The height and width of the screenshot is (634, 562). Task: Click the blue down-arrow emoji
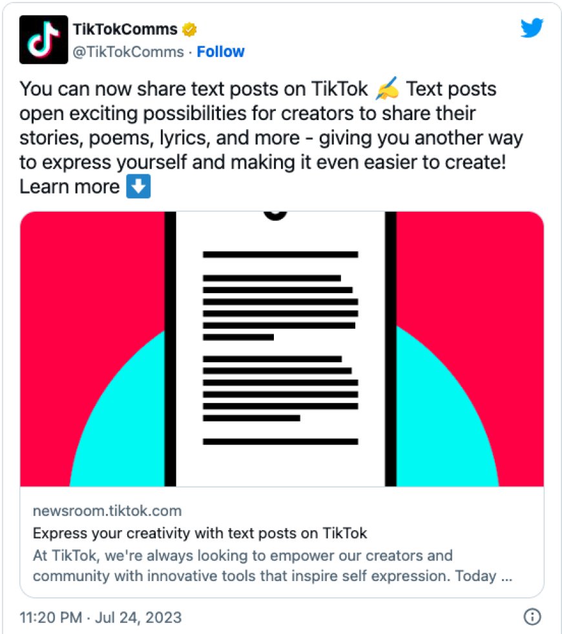[x=138, y=187]
